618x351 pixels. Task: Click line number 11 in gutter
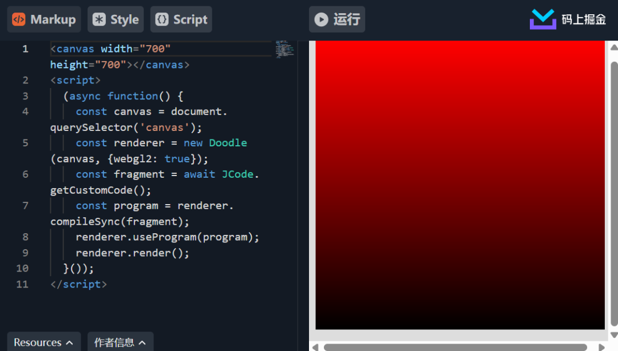click(22, 284)
